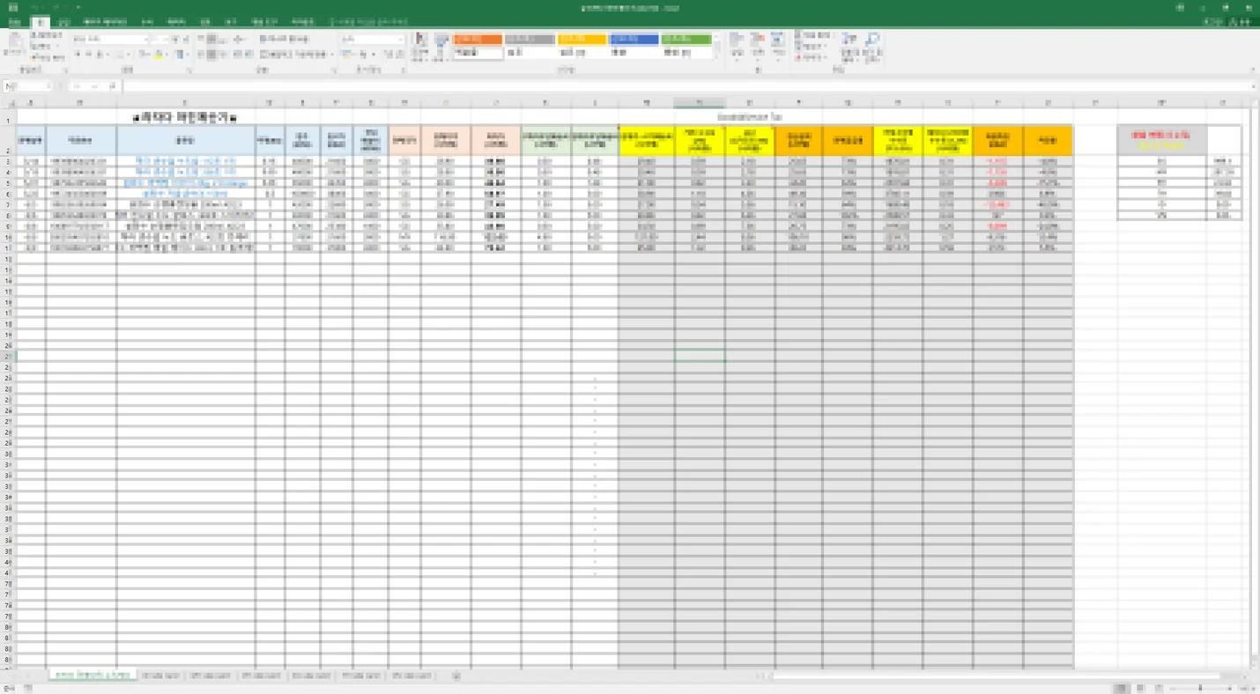The width and height of the screenshot is (1260, 694).
Task: Click the Insert cells icon
Action: click(x=737, y=42)
